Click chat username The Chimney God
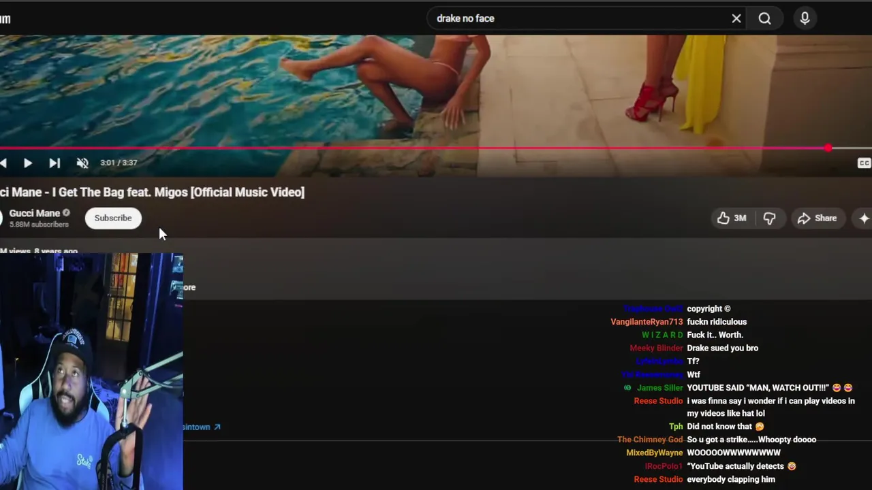 pyautogui.click(x=650, y=440)
